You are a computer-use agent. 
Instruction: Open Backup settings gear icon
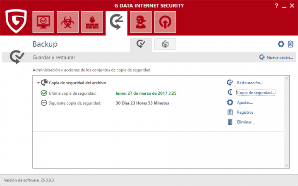(281, 44)
